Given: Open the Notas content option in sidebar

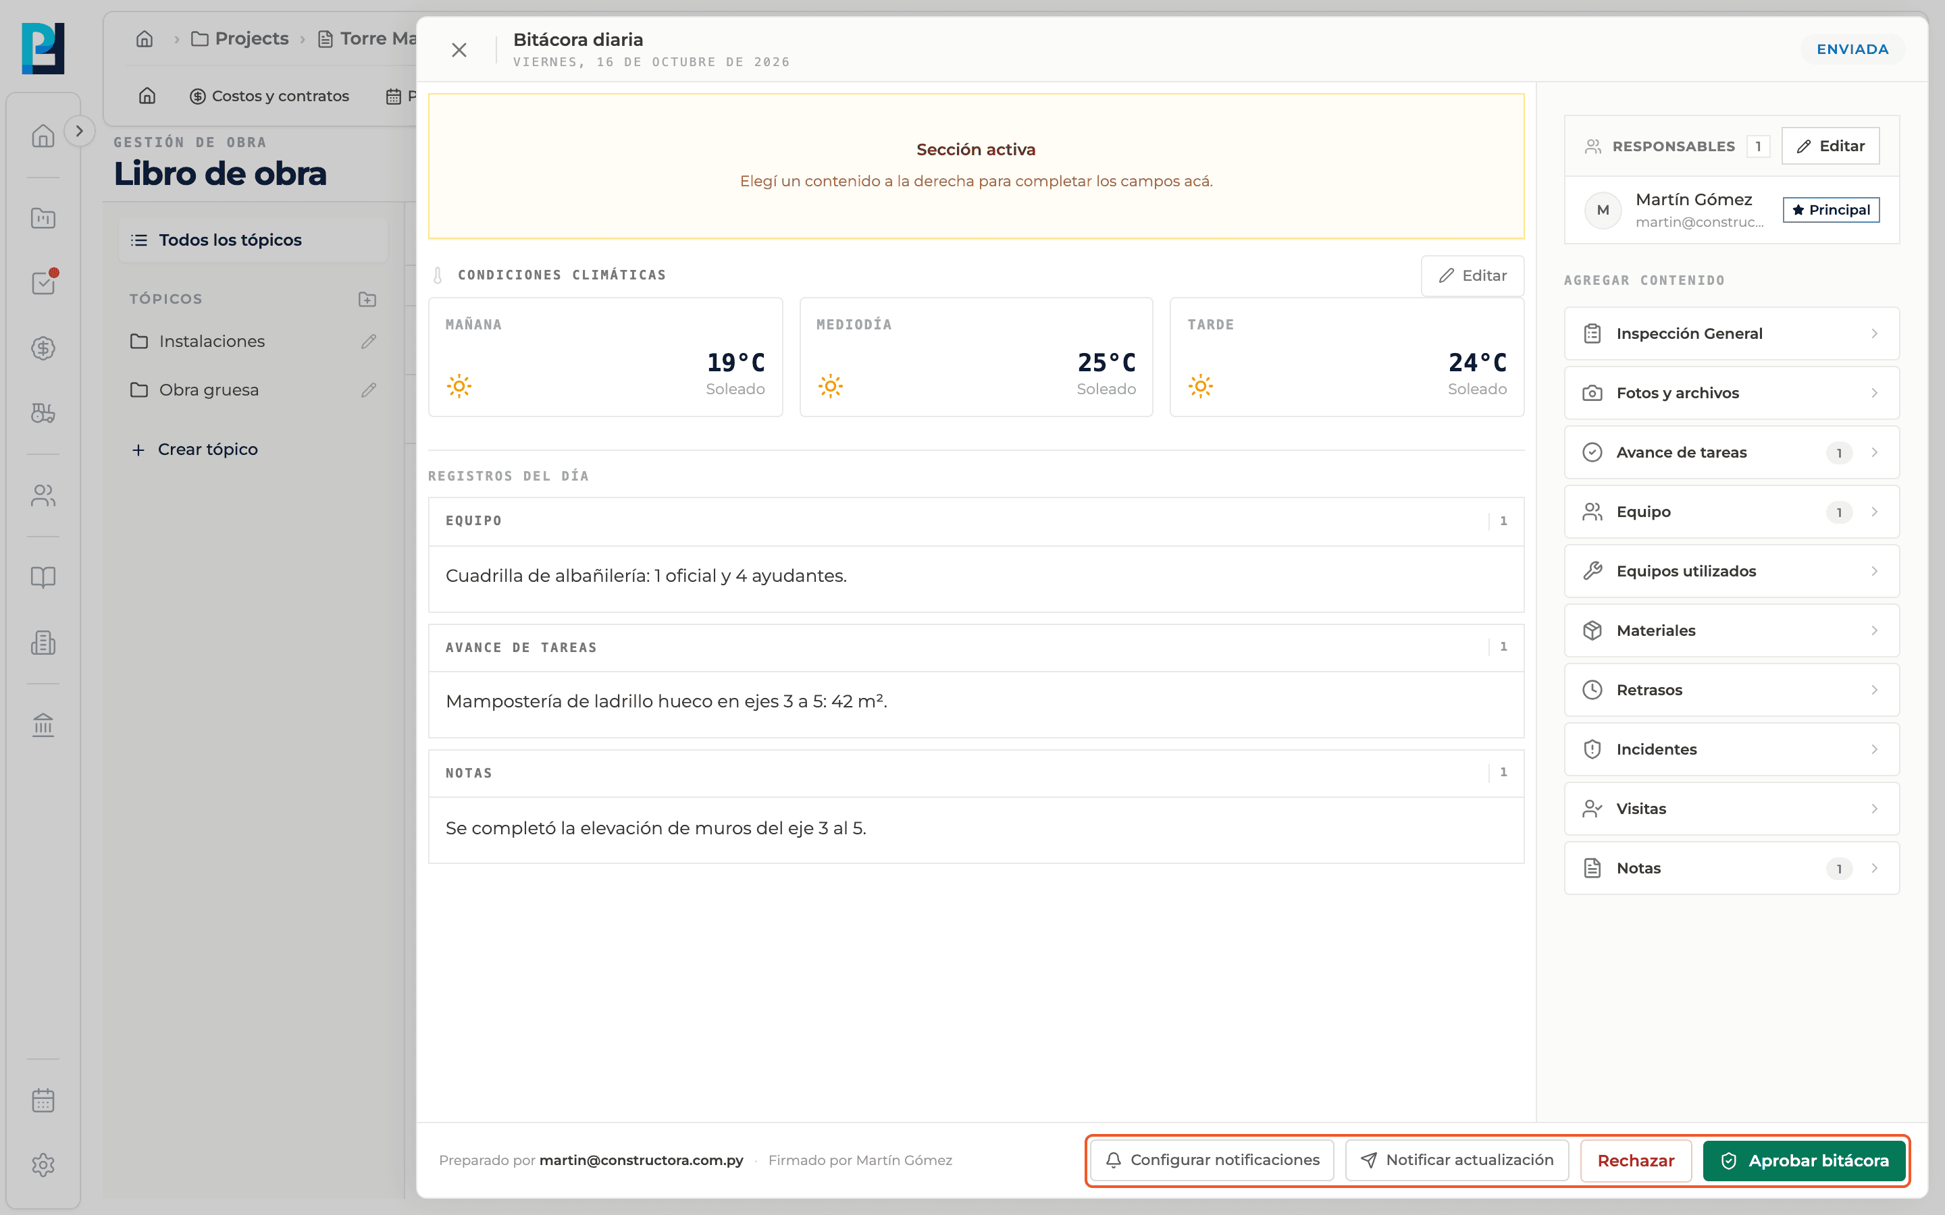Looking at the screenshot, I should 1731,869.
